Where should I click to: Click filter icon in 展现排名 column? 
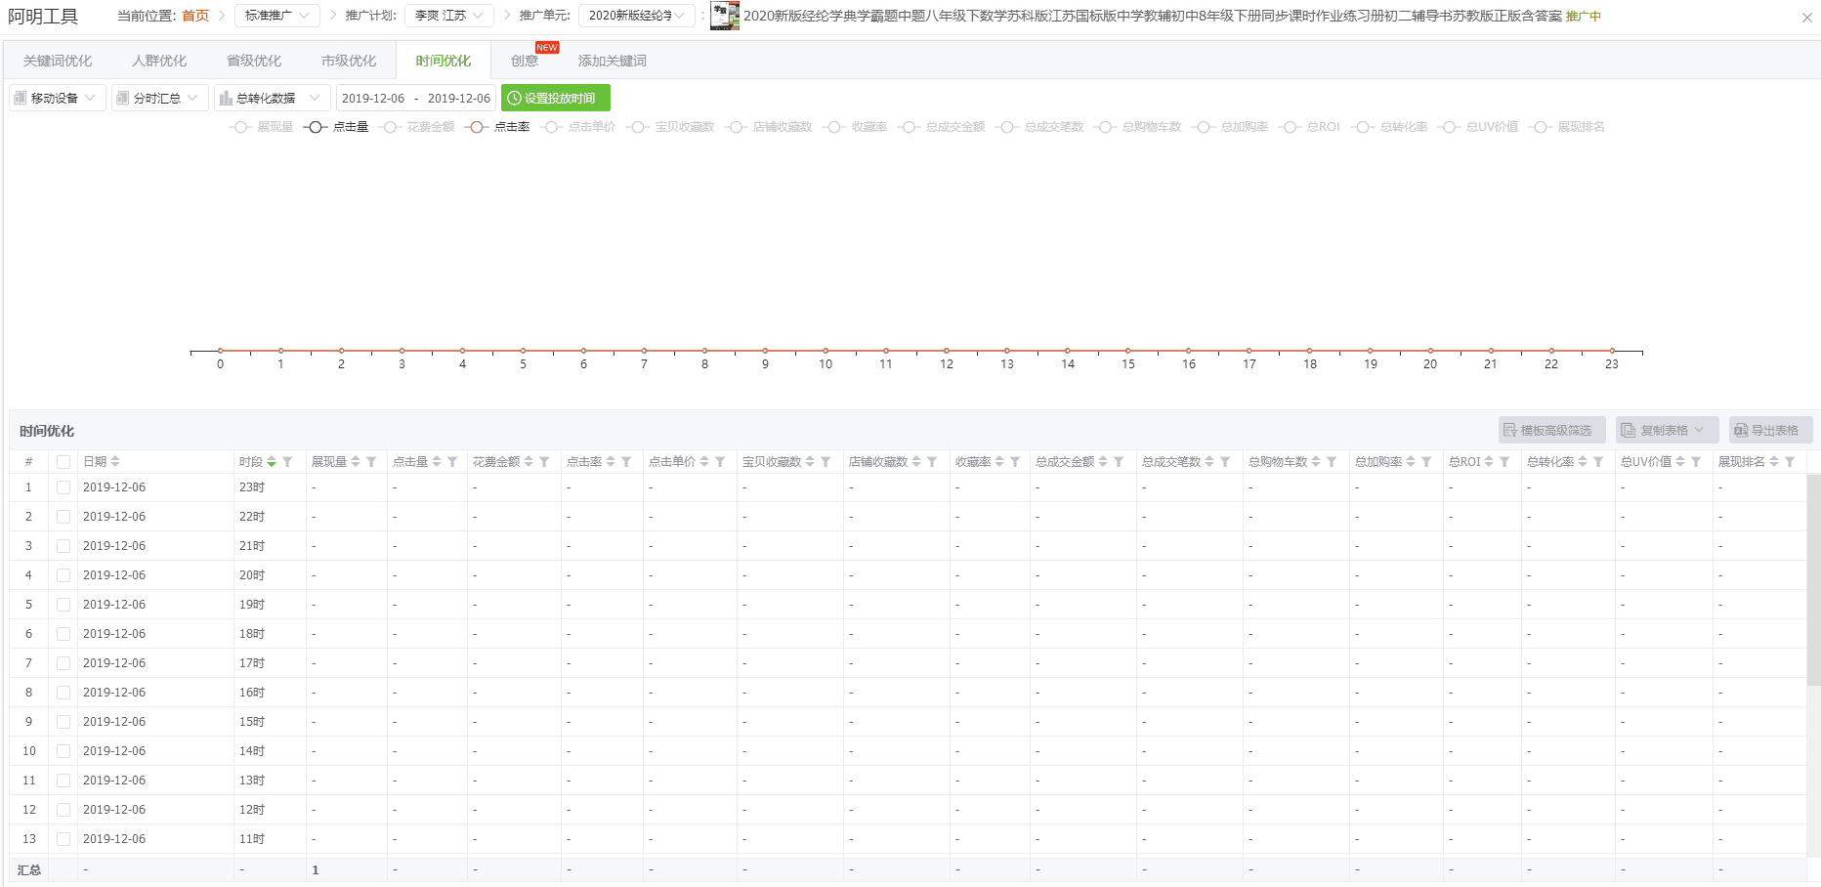[1790, 462]
